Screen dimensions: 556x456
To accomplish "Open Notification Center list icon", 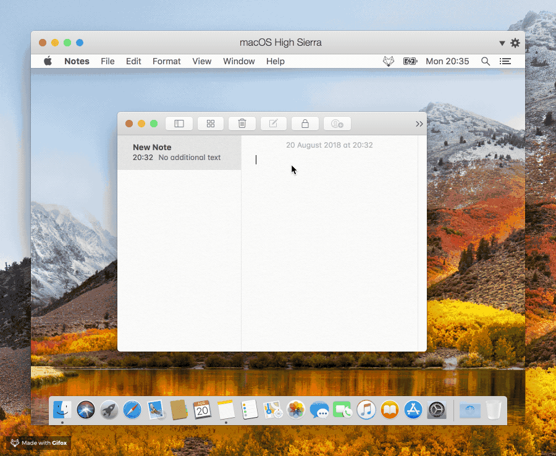I will tap(505, 61).
